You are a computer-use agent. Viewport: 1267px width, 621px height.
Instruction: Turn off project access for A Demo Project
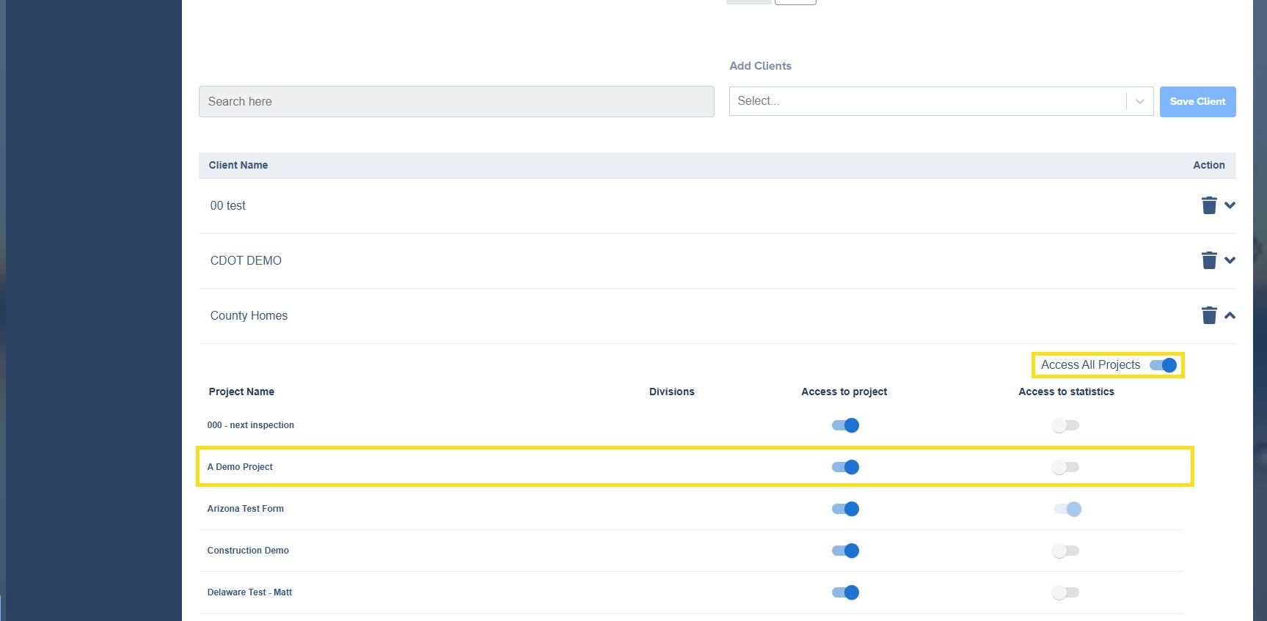[x=845, y=467]
